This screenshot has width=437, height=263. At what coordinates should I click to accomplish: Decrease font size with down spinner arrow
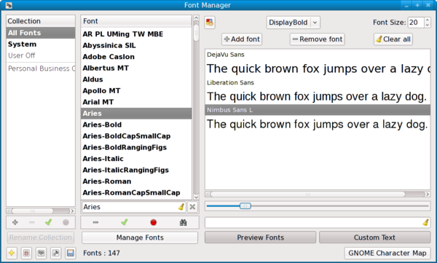click(428, 25)
